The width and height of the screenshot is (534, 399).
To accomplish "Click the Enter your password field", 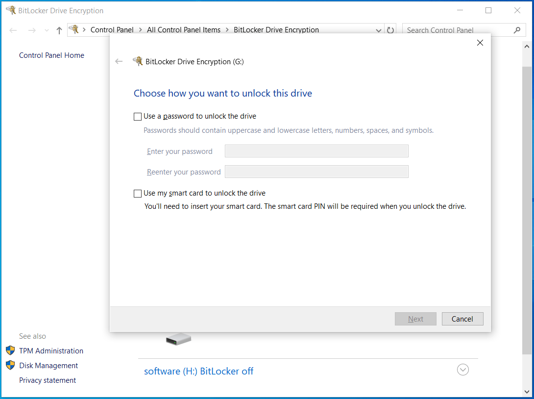I will click(316, 151).
